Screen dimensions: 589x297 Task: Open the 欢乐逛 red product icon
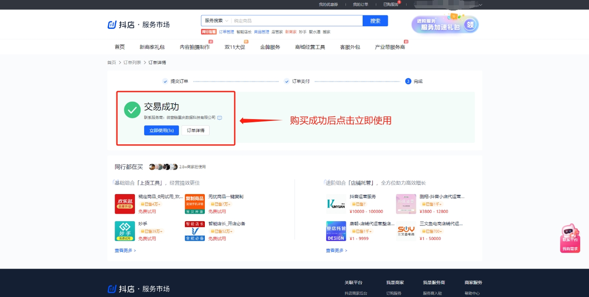[x=125, y=204]
